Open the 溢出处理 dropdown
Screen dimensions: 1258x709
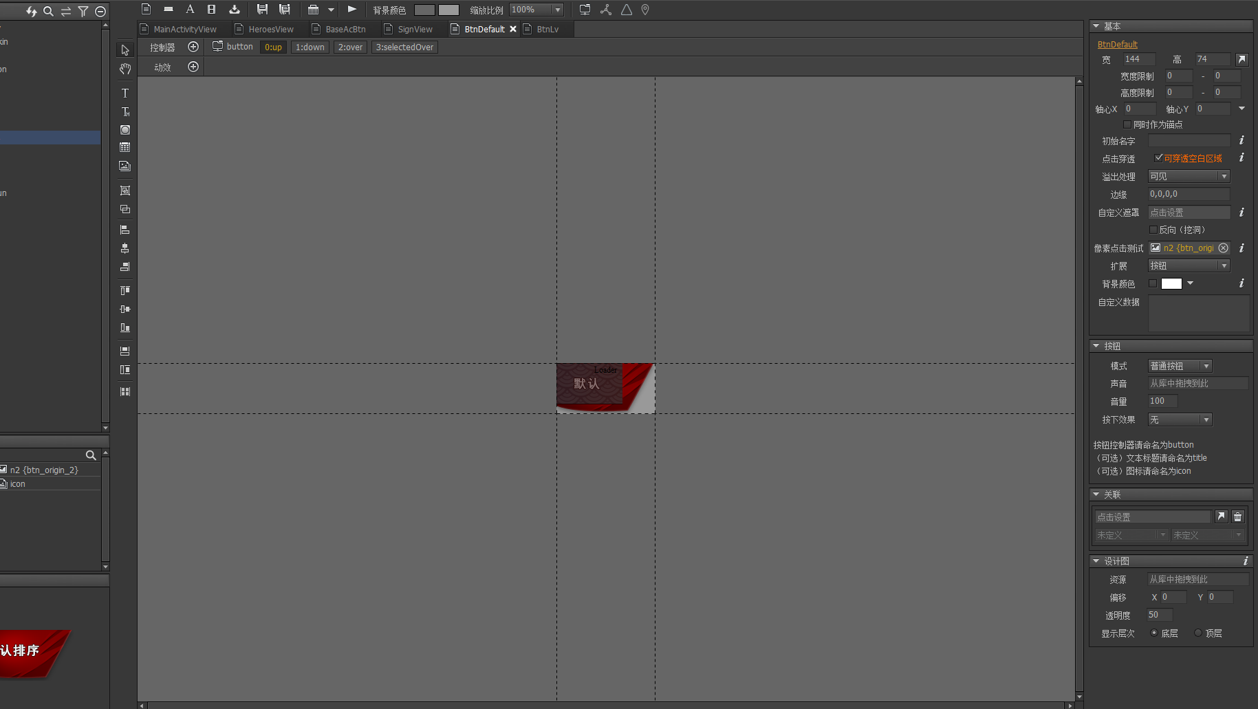[x=1189, y=177]
